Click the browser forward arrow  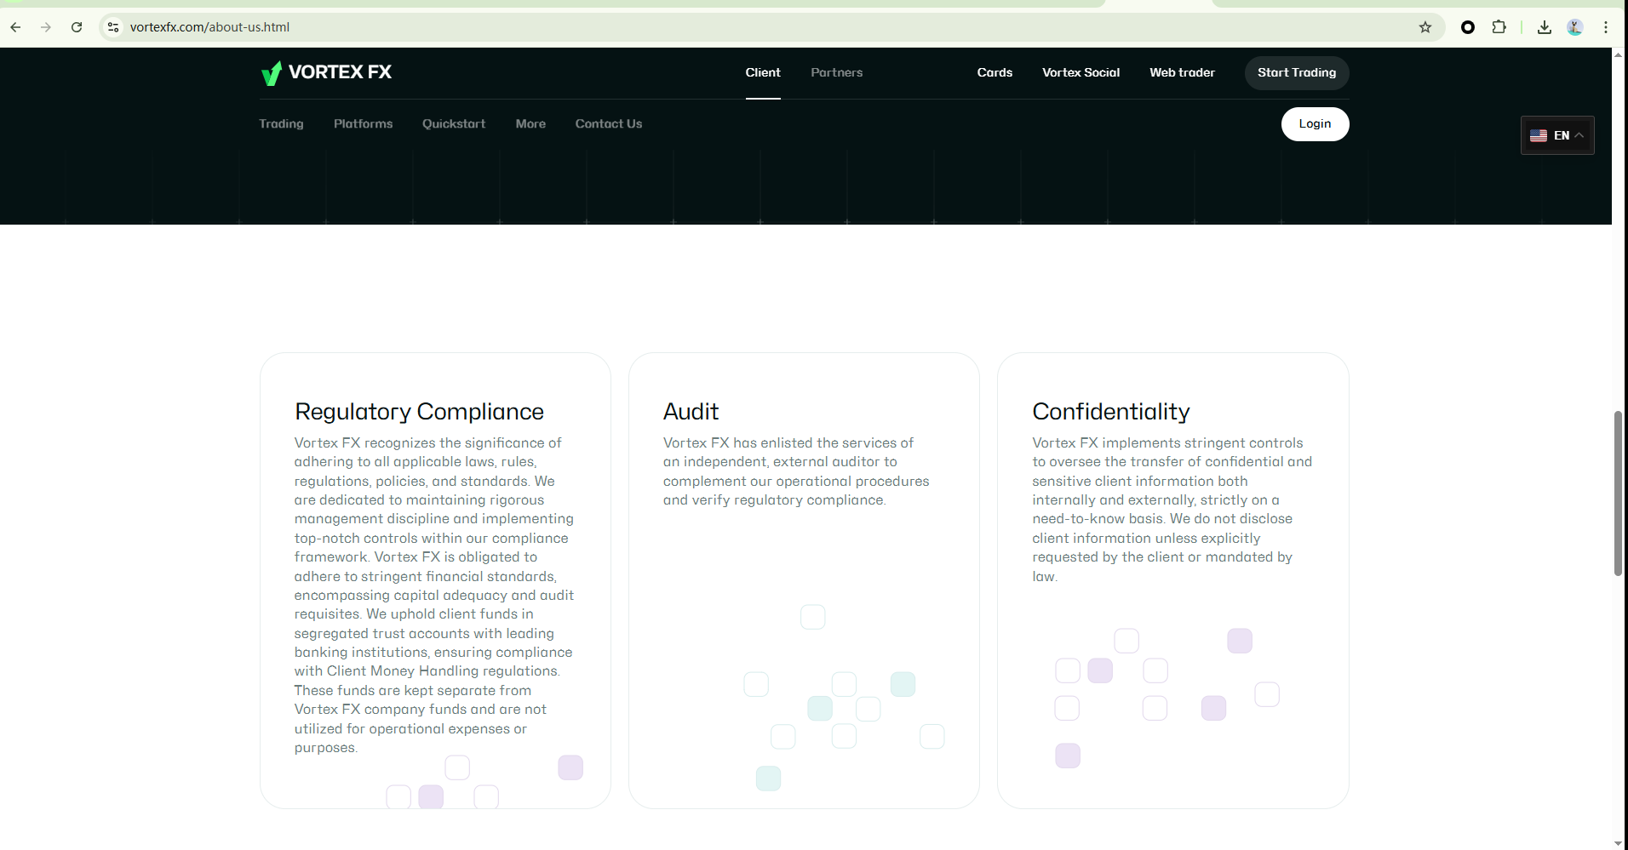46,27
